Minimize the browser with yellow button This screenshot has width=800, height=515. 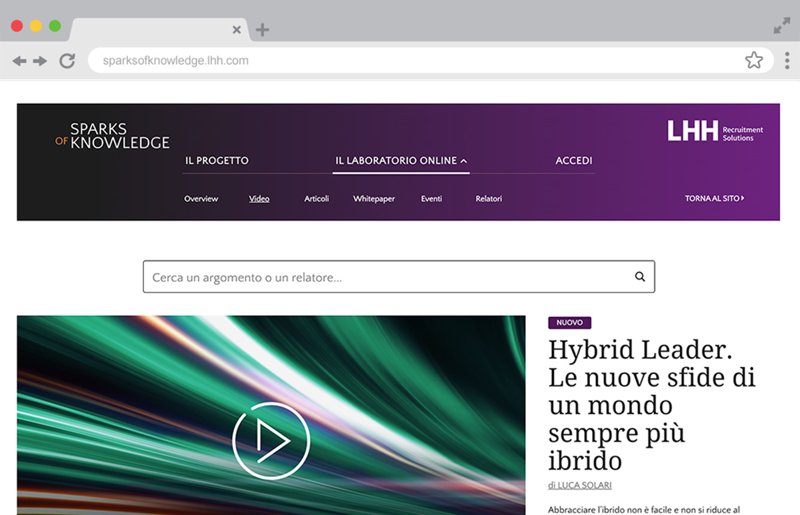coord(36,26)
